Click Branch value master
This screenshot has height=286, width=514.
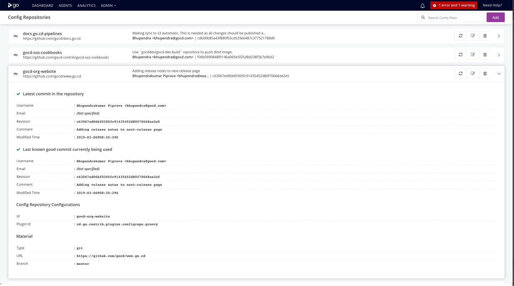point(83,264)
